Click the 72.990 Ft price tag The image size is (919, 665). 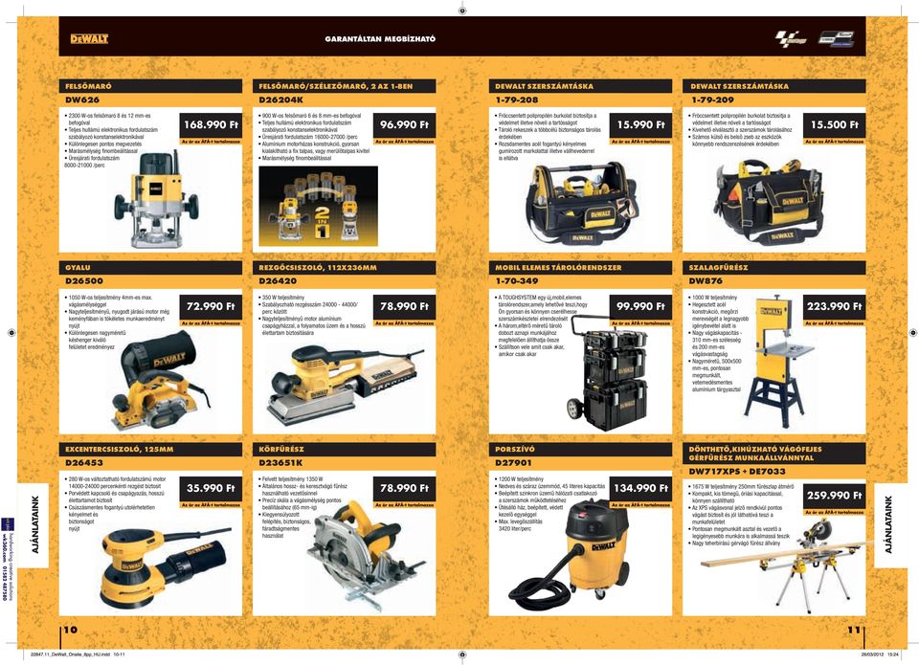tap(211, 306)
